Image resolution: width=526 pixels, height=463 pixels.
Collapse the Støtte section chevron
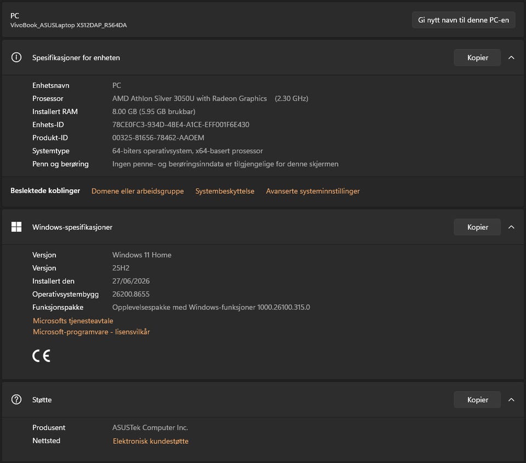511,399
